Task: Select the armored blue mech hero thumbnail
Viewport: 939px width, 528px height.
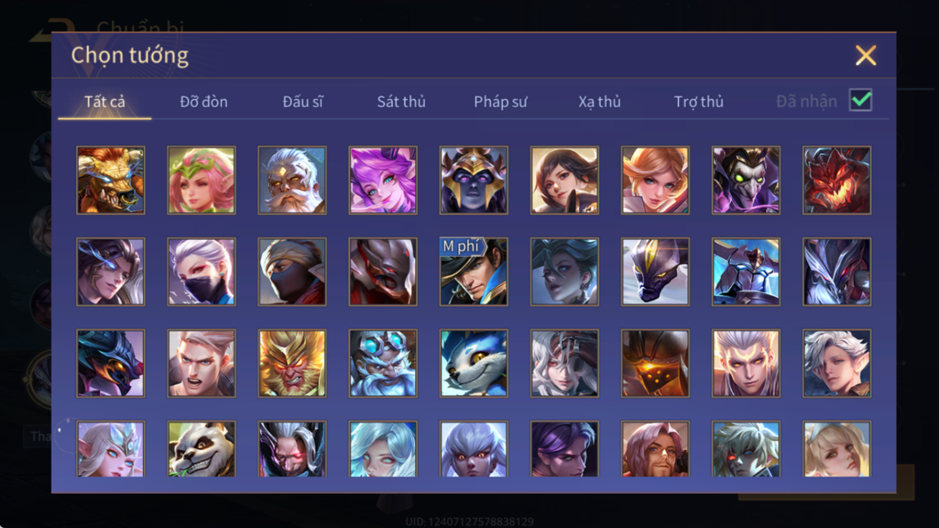Action: pos(746,272)
